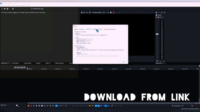Go to the project start
Viewport: 200px width, 112px height.
pos(45,106)
